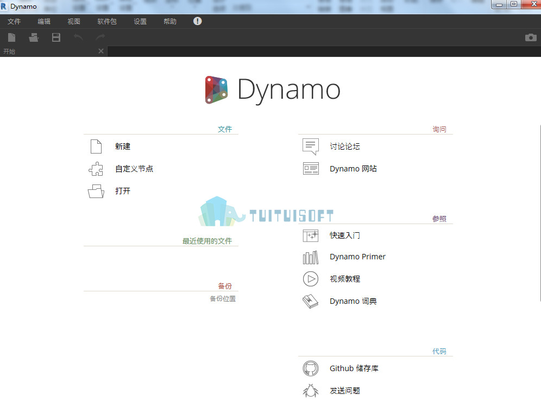Click the dictionary book icon
This screenshot has width=541, height=408.
coord(311,301)
